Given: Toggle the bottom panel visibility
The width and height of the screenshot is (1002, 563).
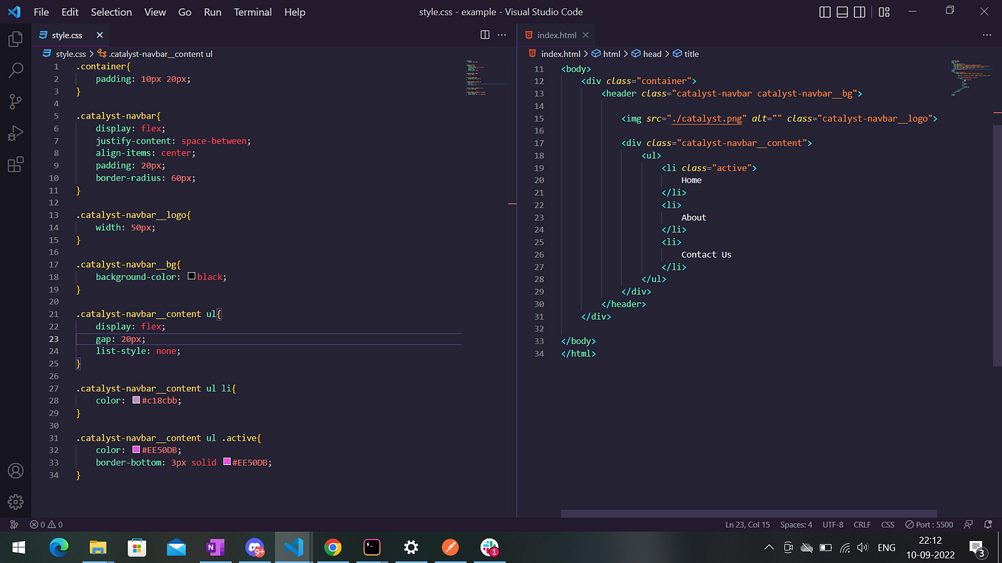Looking at the screenshot, I should (x=841, y=12).
